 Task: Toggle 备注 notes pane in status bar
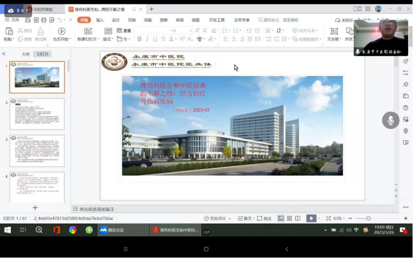(245, 218)
